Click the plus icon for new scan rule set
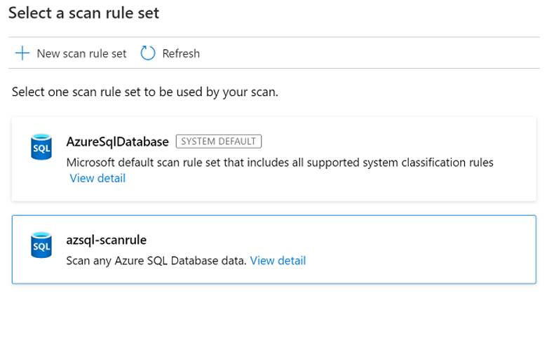 click(x=22, y=53)
